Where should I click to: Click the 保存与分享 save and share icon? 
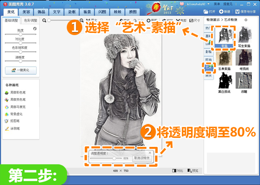(237, 11)
